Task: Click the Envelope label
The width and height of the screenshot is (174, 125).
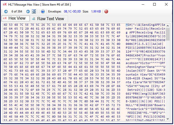Action: 55,11
